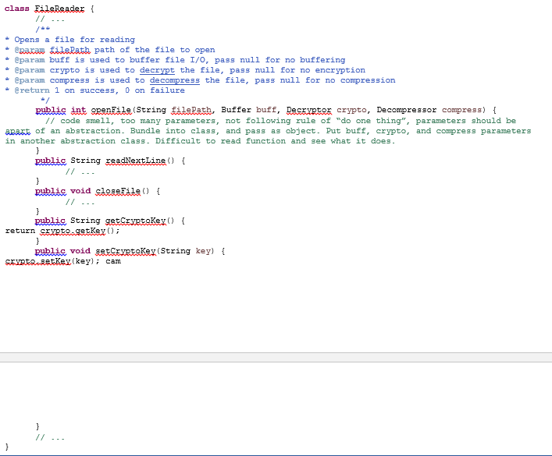Click the text 'Opens a file for reading'
This screenshot has width=552, height=456.
point(74,40)
